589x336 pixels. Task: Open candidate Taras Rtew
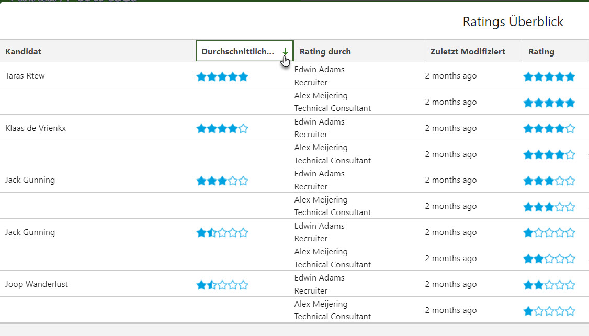pos(25,76)
